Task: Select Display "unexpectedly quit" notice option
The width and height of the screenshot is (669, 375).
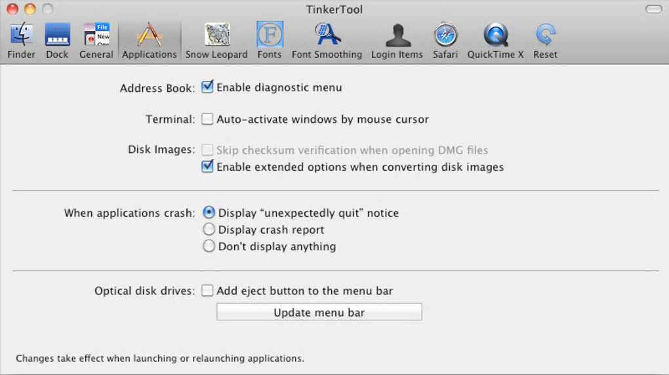Action: click(x=209, y=212)
